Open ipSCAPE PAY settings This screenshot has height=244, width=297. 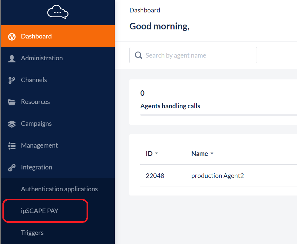tap(39, 211)
